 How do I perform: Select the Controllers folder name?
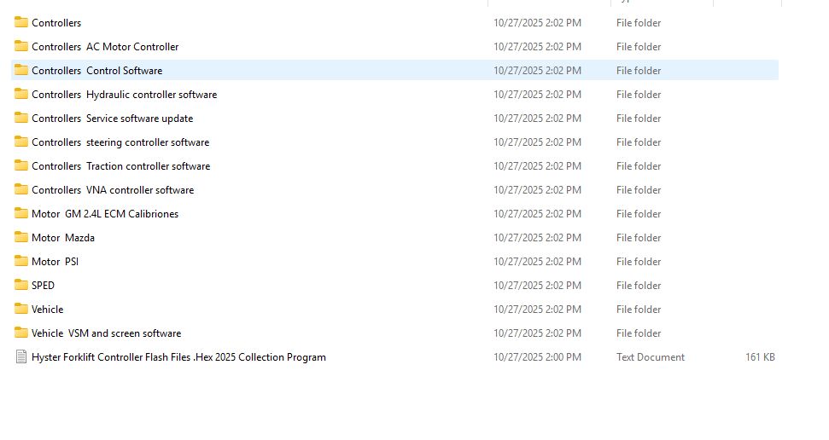coord(56,23)
